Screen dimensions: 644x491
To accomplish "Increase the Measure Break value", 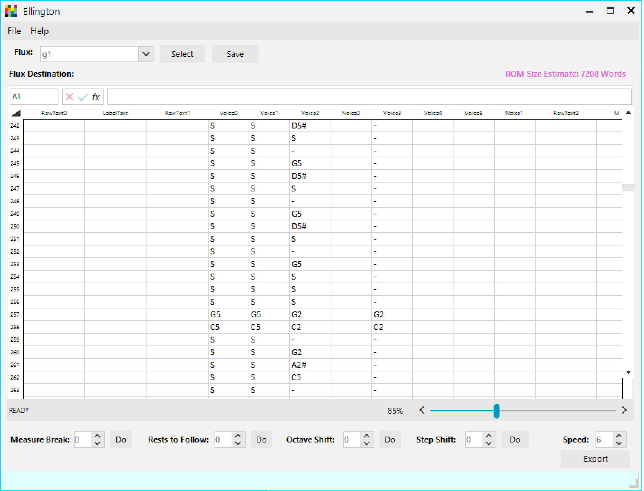I will [98, 436].
